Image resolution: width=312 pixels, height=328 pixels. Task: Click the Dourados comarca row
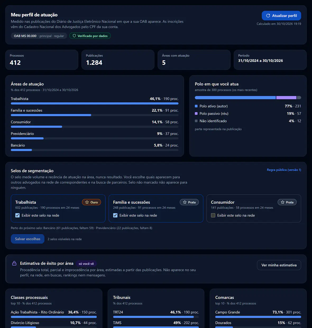[x=258, y=324]
